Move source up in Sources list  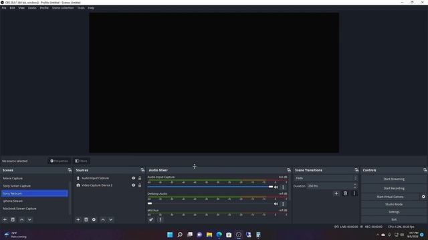pos(103,219)
